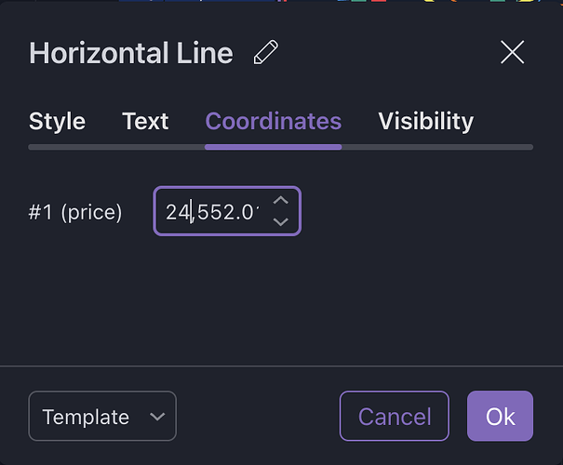Click inside the price input field
Screen dimensions: 563x465
[212, 212]
